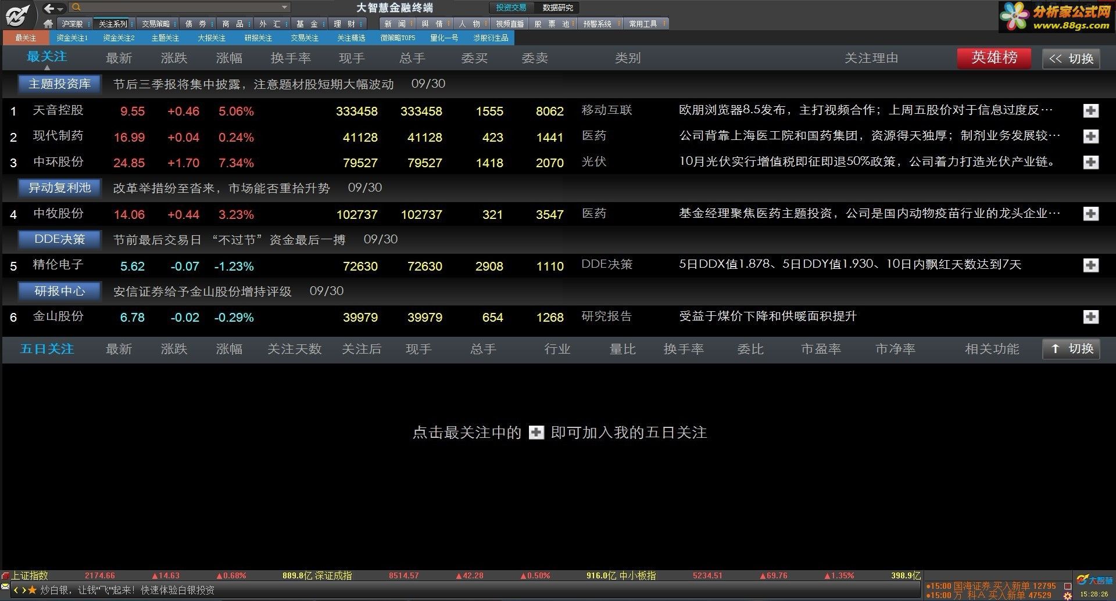Click the 研报中心 category button
The height and width of the screenshot is (601, 1116).
59,291
